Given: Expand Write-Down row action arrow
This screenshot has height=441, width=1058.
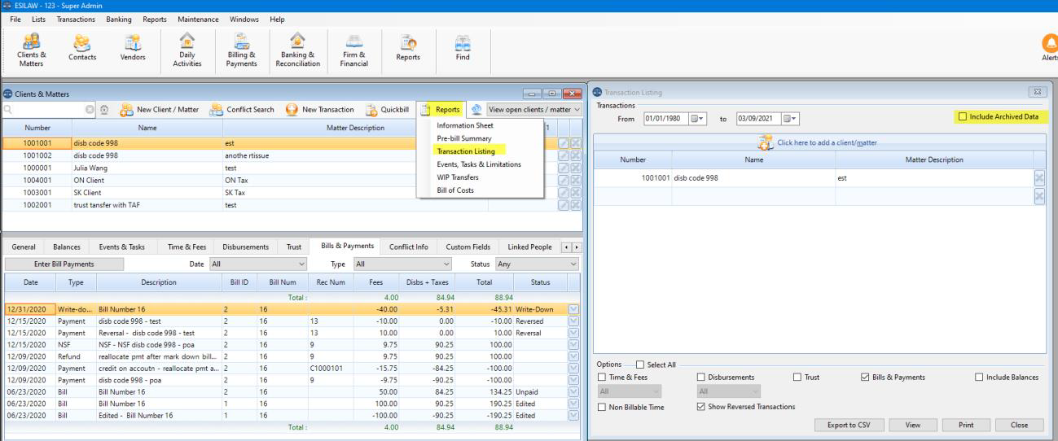Looking at the screenshot, I should coord(575,310).
